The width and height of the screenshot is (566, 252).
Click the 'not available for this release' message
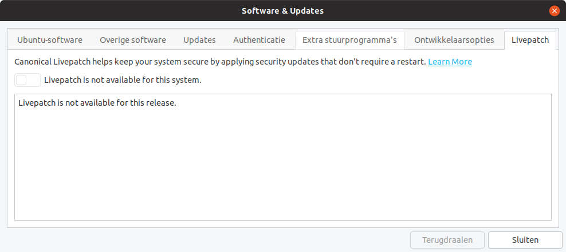coord(97,103)
